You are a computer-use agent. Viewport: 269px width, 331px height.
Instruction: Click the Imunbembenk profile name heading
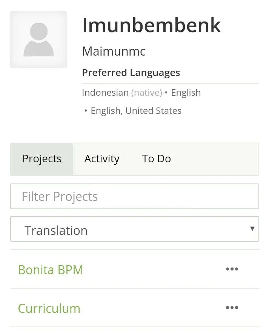pyautogui.click(x=151, y=25)
